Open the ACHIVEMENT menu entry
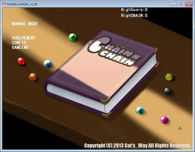Screen dimensions: 195x152 coord(23,38)
